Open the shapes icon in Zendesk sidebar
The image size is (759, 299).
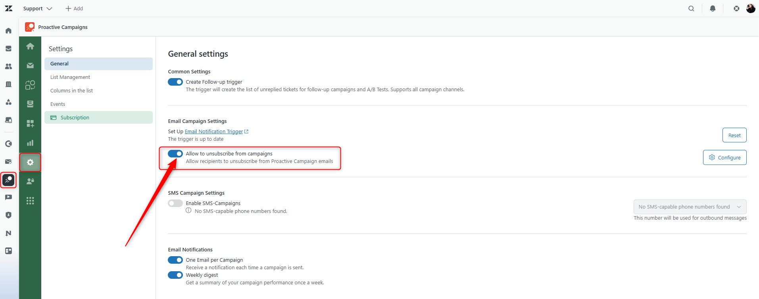8,102
